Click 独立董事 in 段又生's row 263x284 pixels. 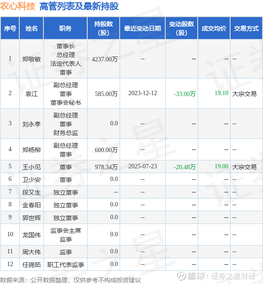(66, 192)
